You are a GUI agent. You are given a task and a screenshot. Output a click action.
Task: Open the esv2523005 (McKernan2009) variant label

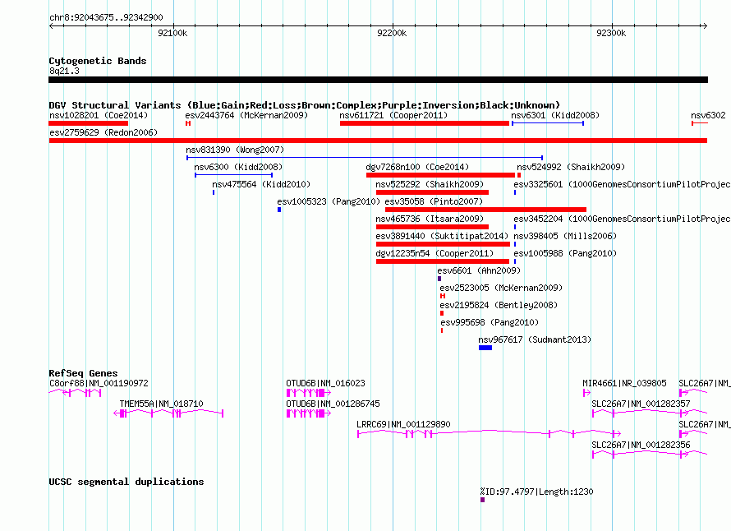tap(501, 288)
